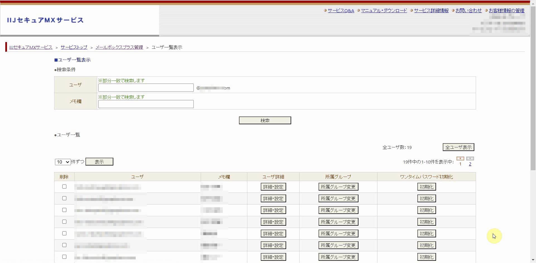Click 詳細・設定 in the fourth user row
536x263 pixels.
[273, 222]
